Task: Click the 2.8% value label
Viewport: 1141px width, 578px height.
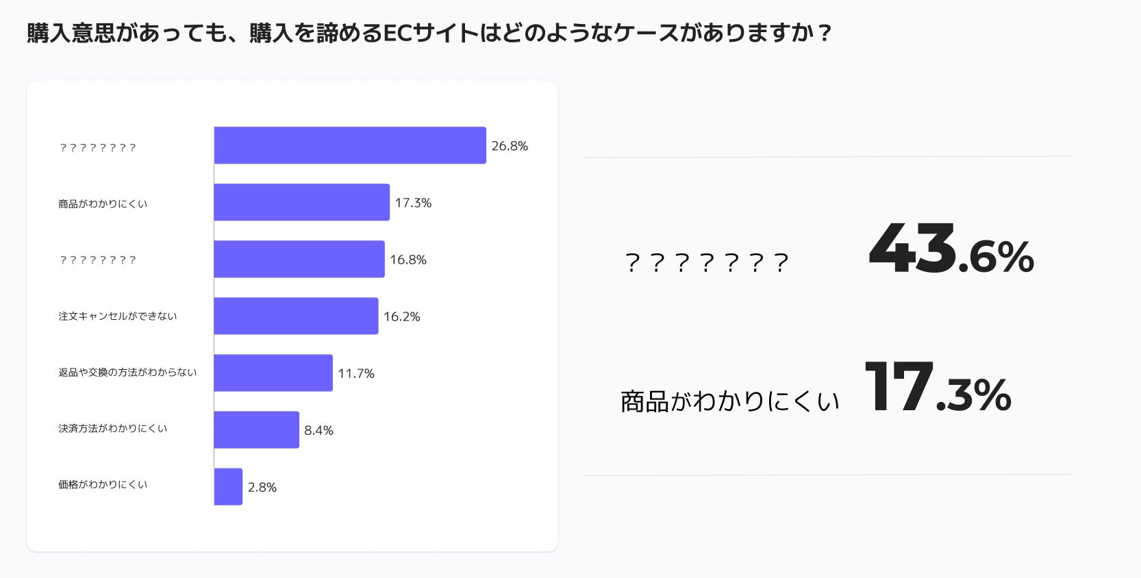Action: 262,487
